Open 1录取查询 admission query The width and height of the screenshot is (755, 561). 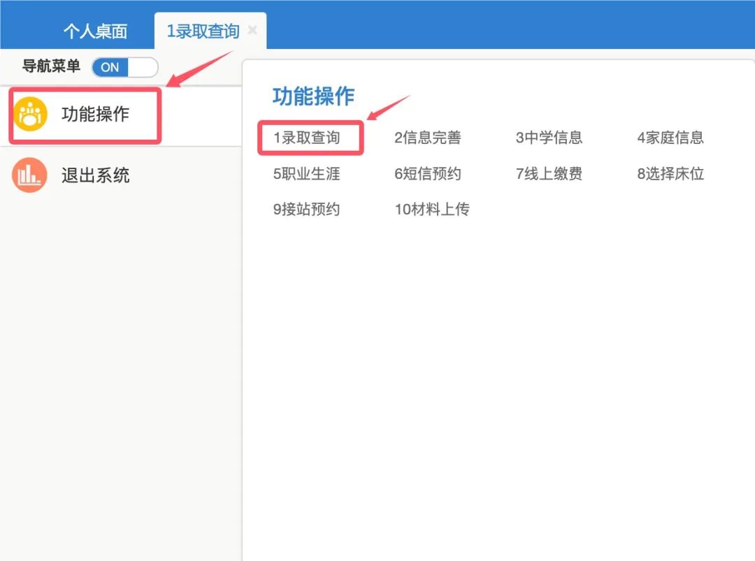[310, 138]
